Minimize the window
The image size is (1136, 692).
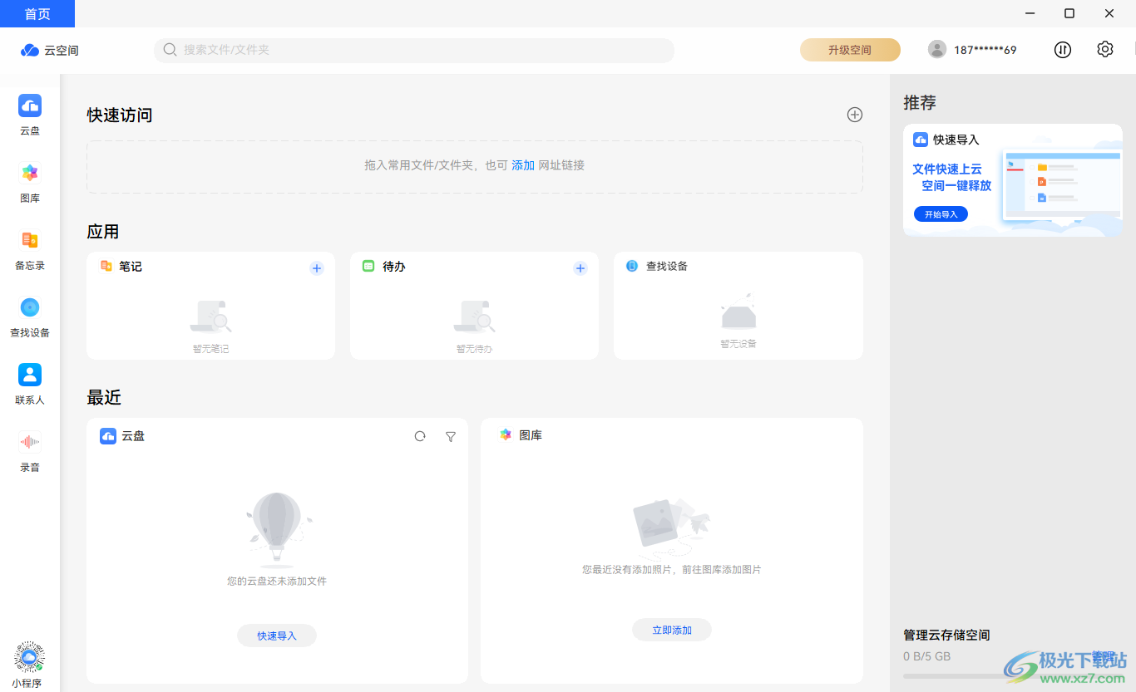tap(1030, 13)
